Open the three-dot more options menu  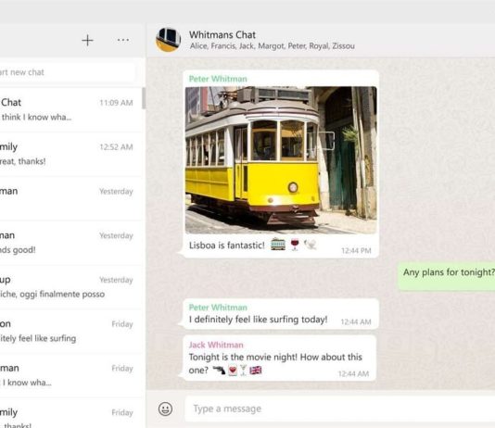coord(122,40)
